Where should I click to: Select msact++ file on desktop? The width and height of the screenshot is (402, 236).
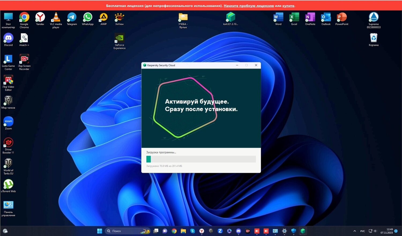[24, 40]
